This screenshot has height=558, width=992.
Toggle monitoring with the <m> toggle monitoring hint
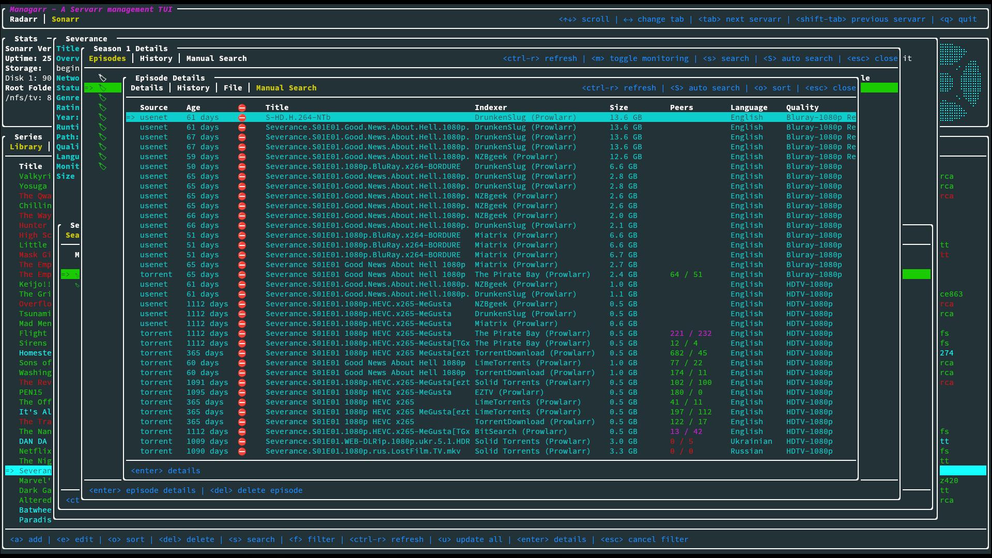pos(640,59)
